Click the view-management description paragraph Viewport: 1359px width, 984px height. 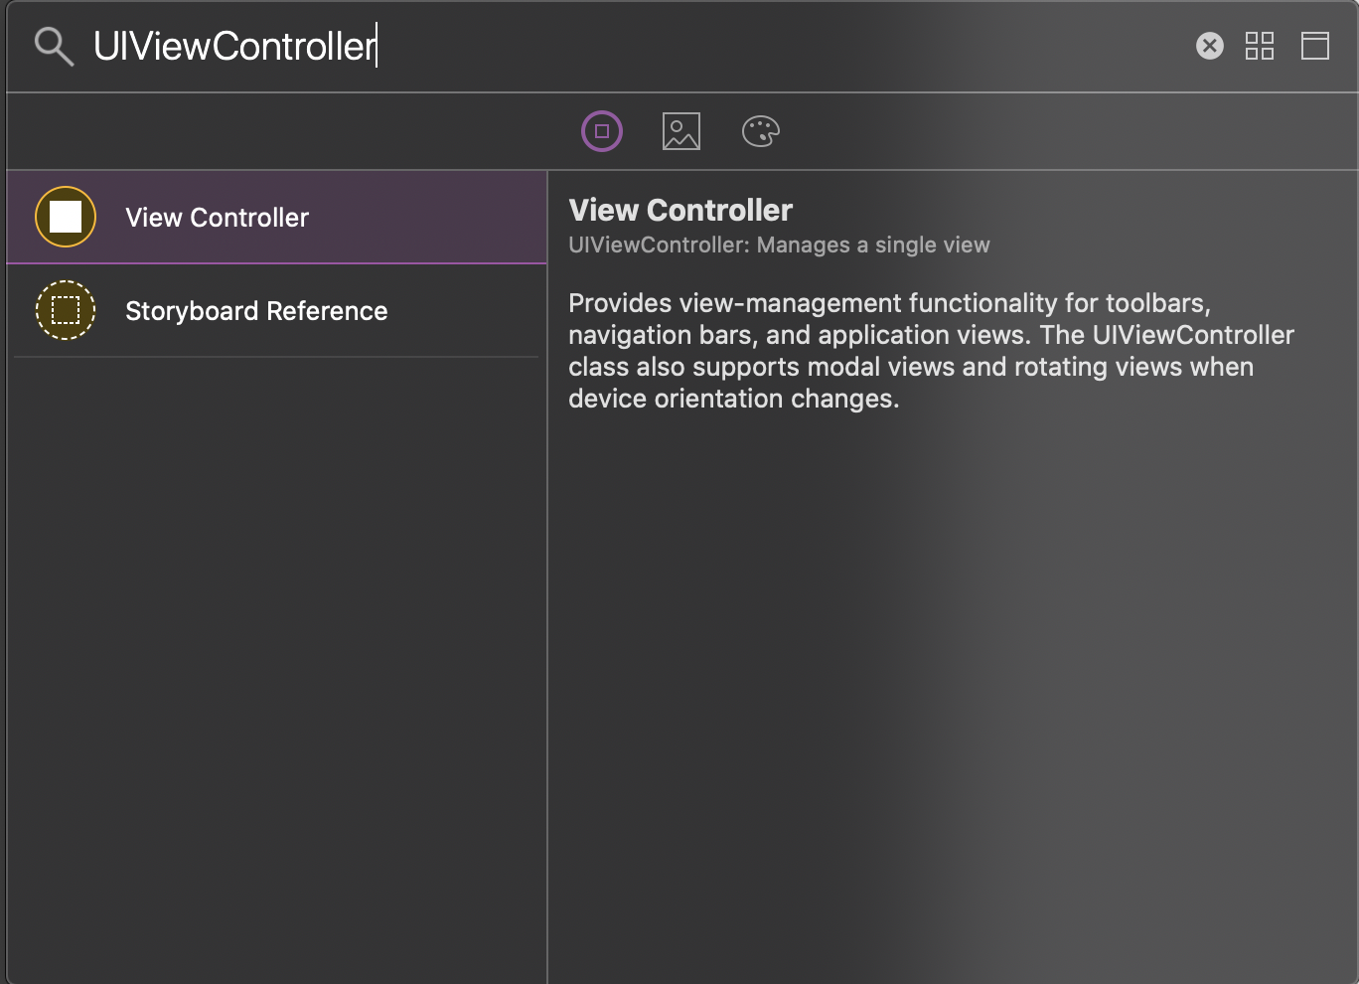click(931, 351)
